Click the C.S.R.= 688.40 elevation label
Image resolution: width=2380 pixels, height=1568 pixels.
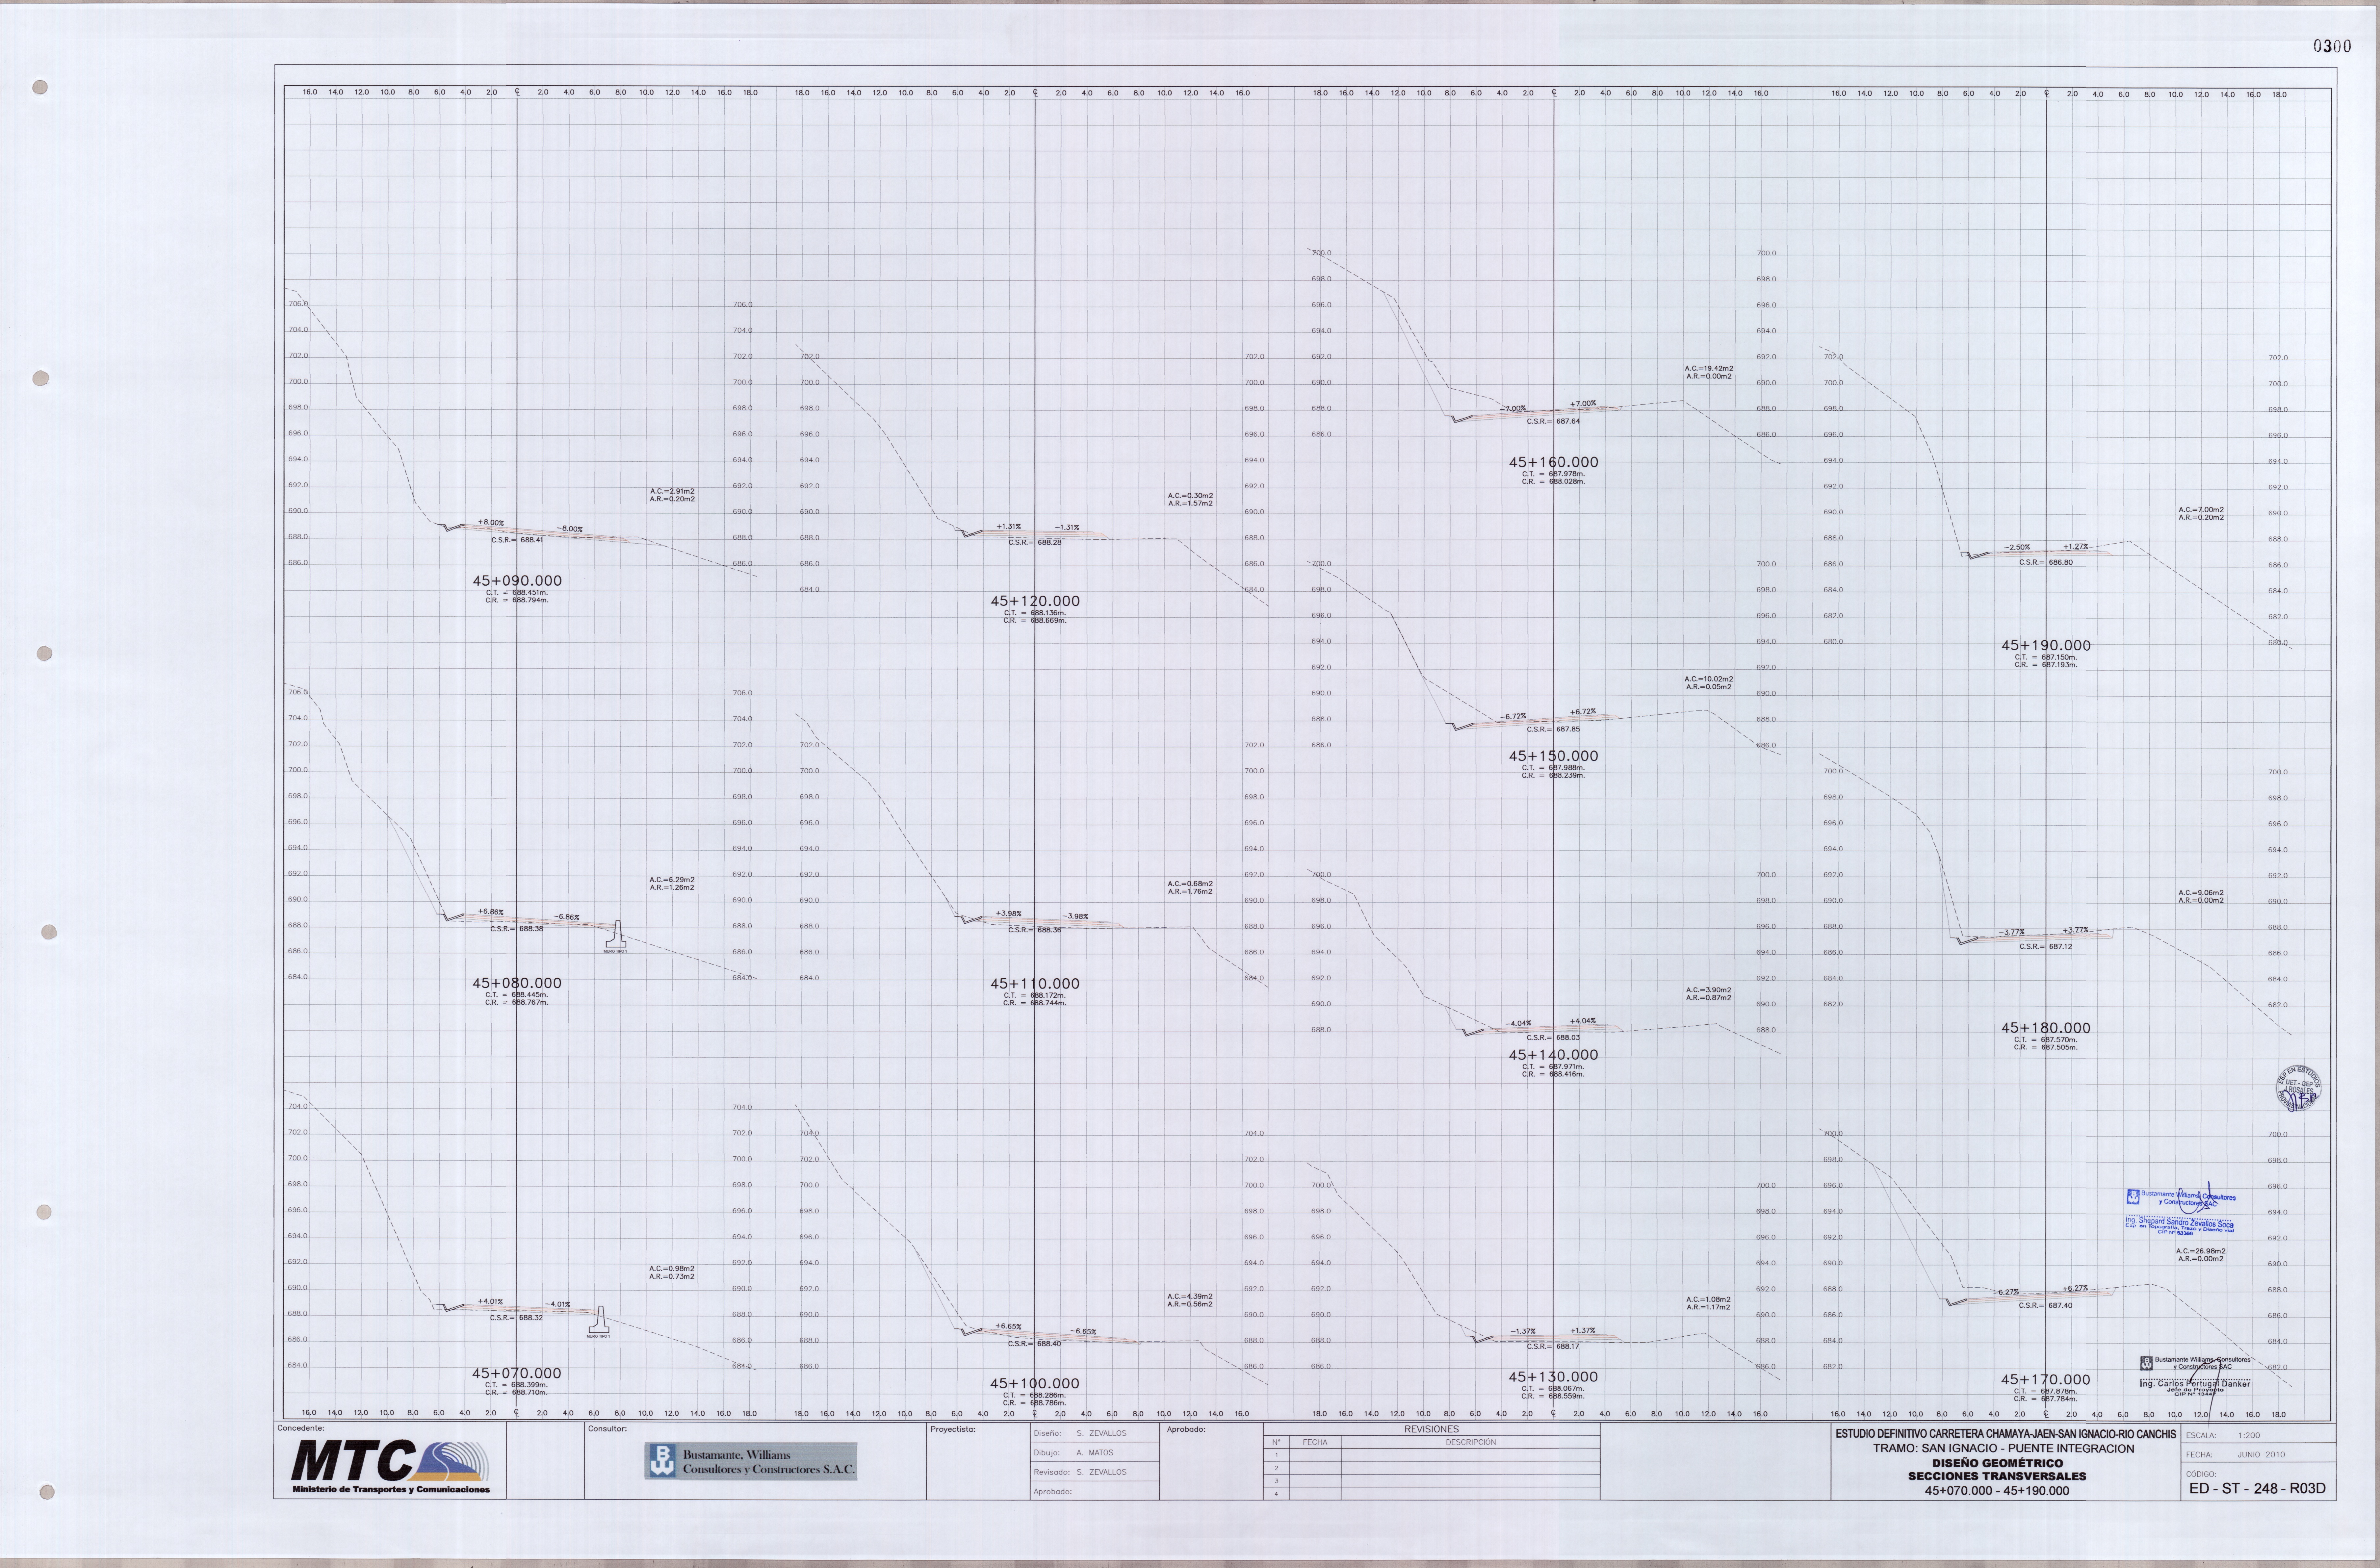click(x=1035, y=1344)
